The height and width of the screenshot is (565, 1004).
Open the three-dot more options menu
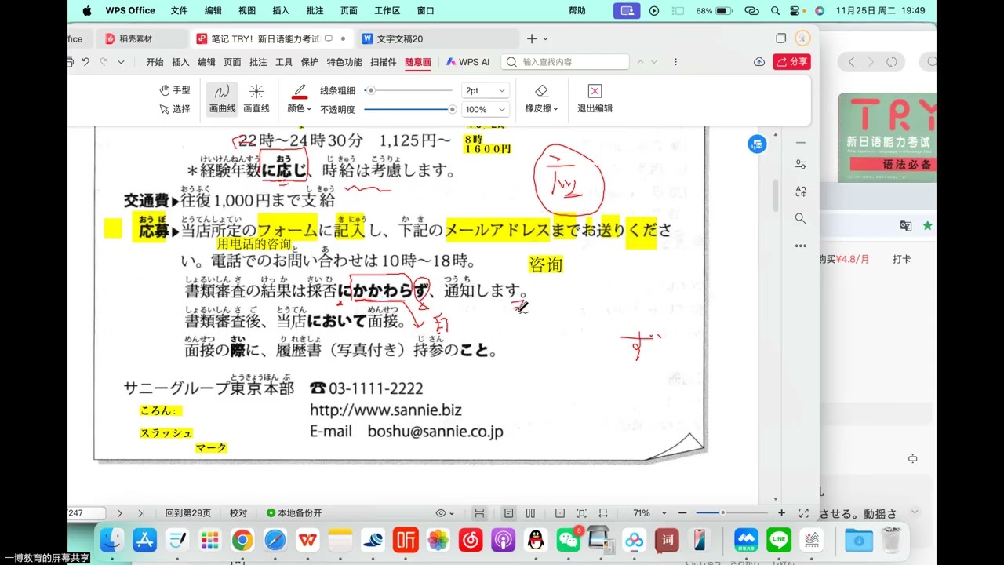click(675, 62)
